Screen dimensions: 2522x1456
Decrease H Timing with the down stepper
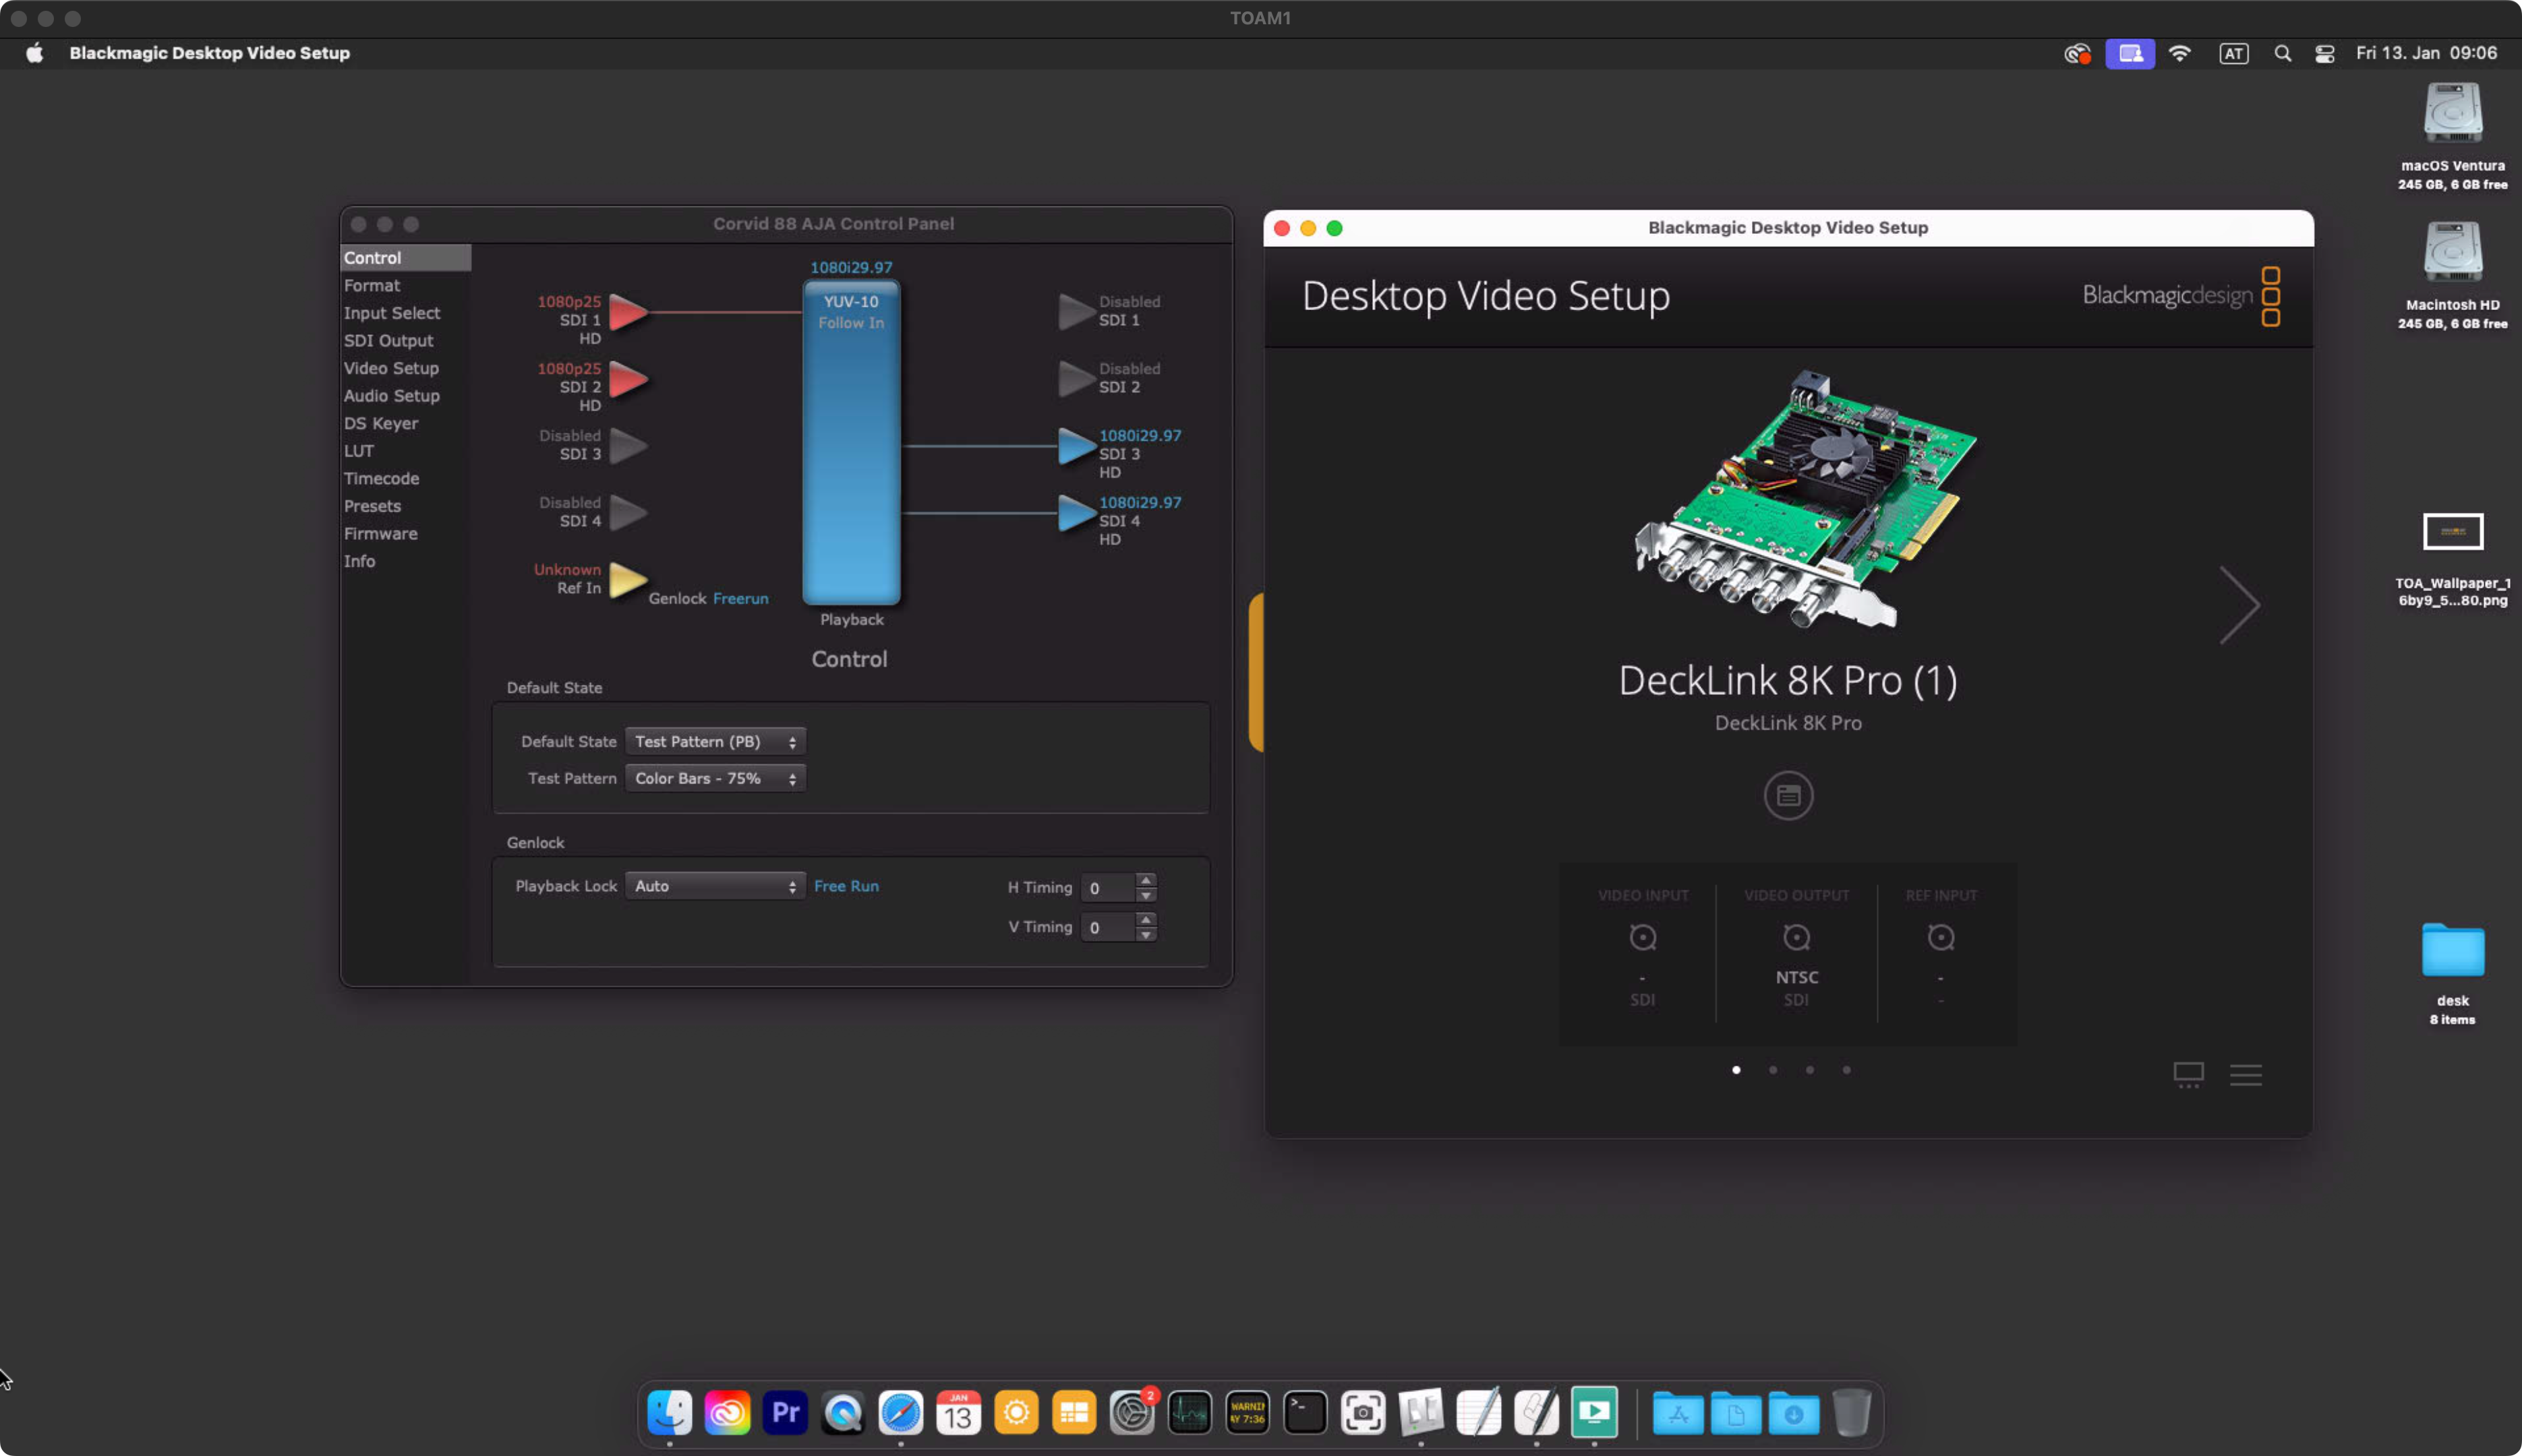point(1146,896)
